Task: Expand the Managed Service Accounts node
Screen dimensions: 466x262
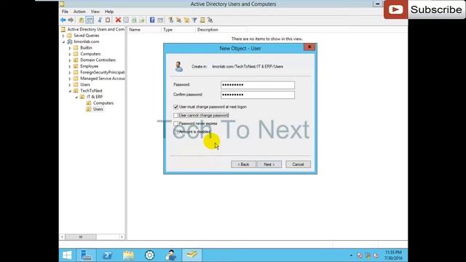Action: tap(70, 79)
